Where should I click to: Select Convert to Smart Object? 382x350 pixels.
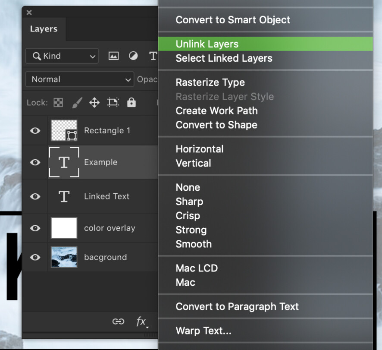click(233, 20)
